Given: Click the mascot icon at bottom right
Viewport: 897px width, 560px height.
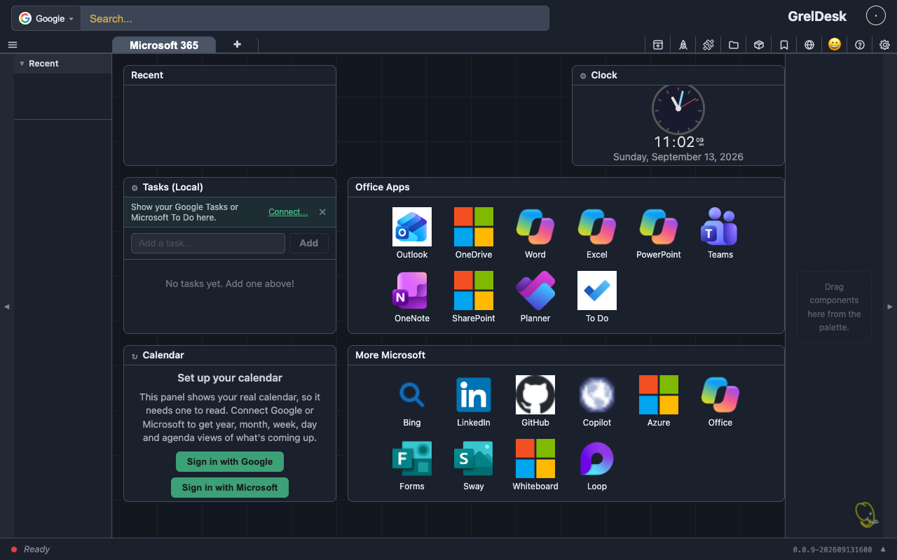Looking at the screenshot, I should pyautogui.click(x=867, y=514).
